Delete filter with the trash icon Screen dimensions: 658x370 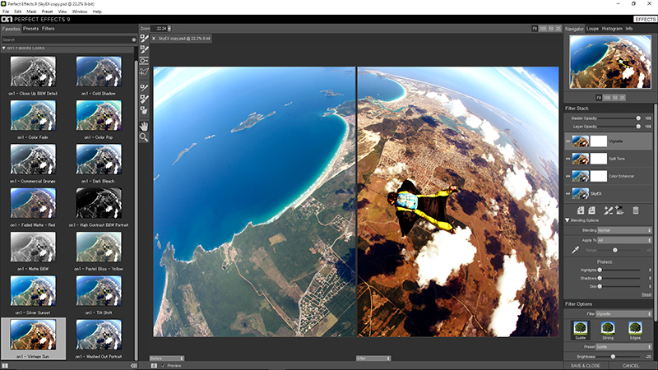(x=636, y=210)
